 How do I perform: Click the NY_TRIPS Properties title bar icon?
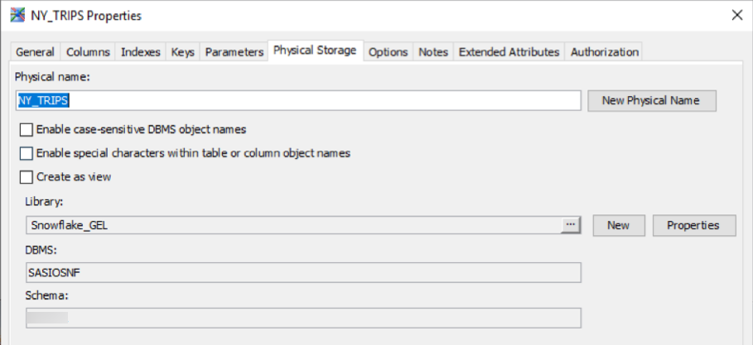point(17,16)
